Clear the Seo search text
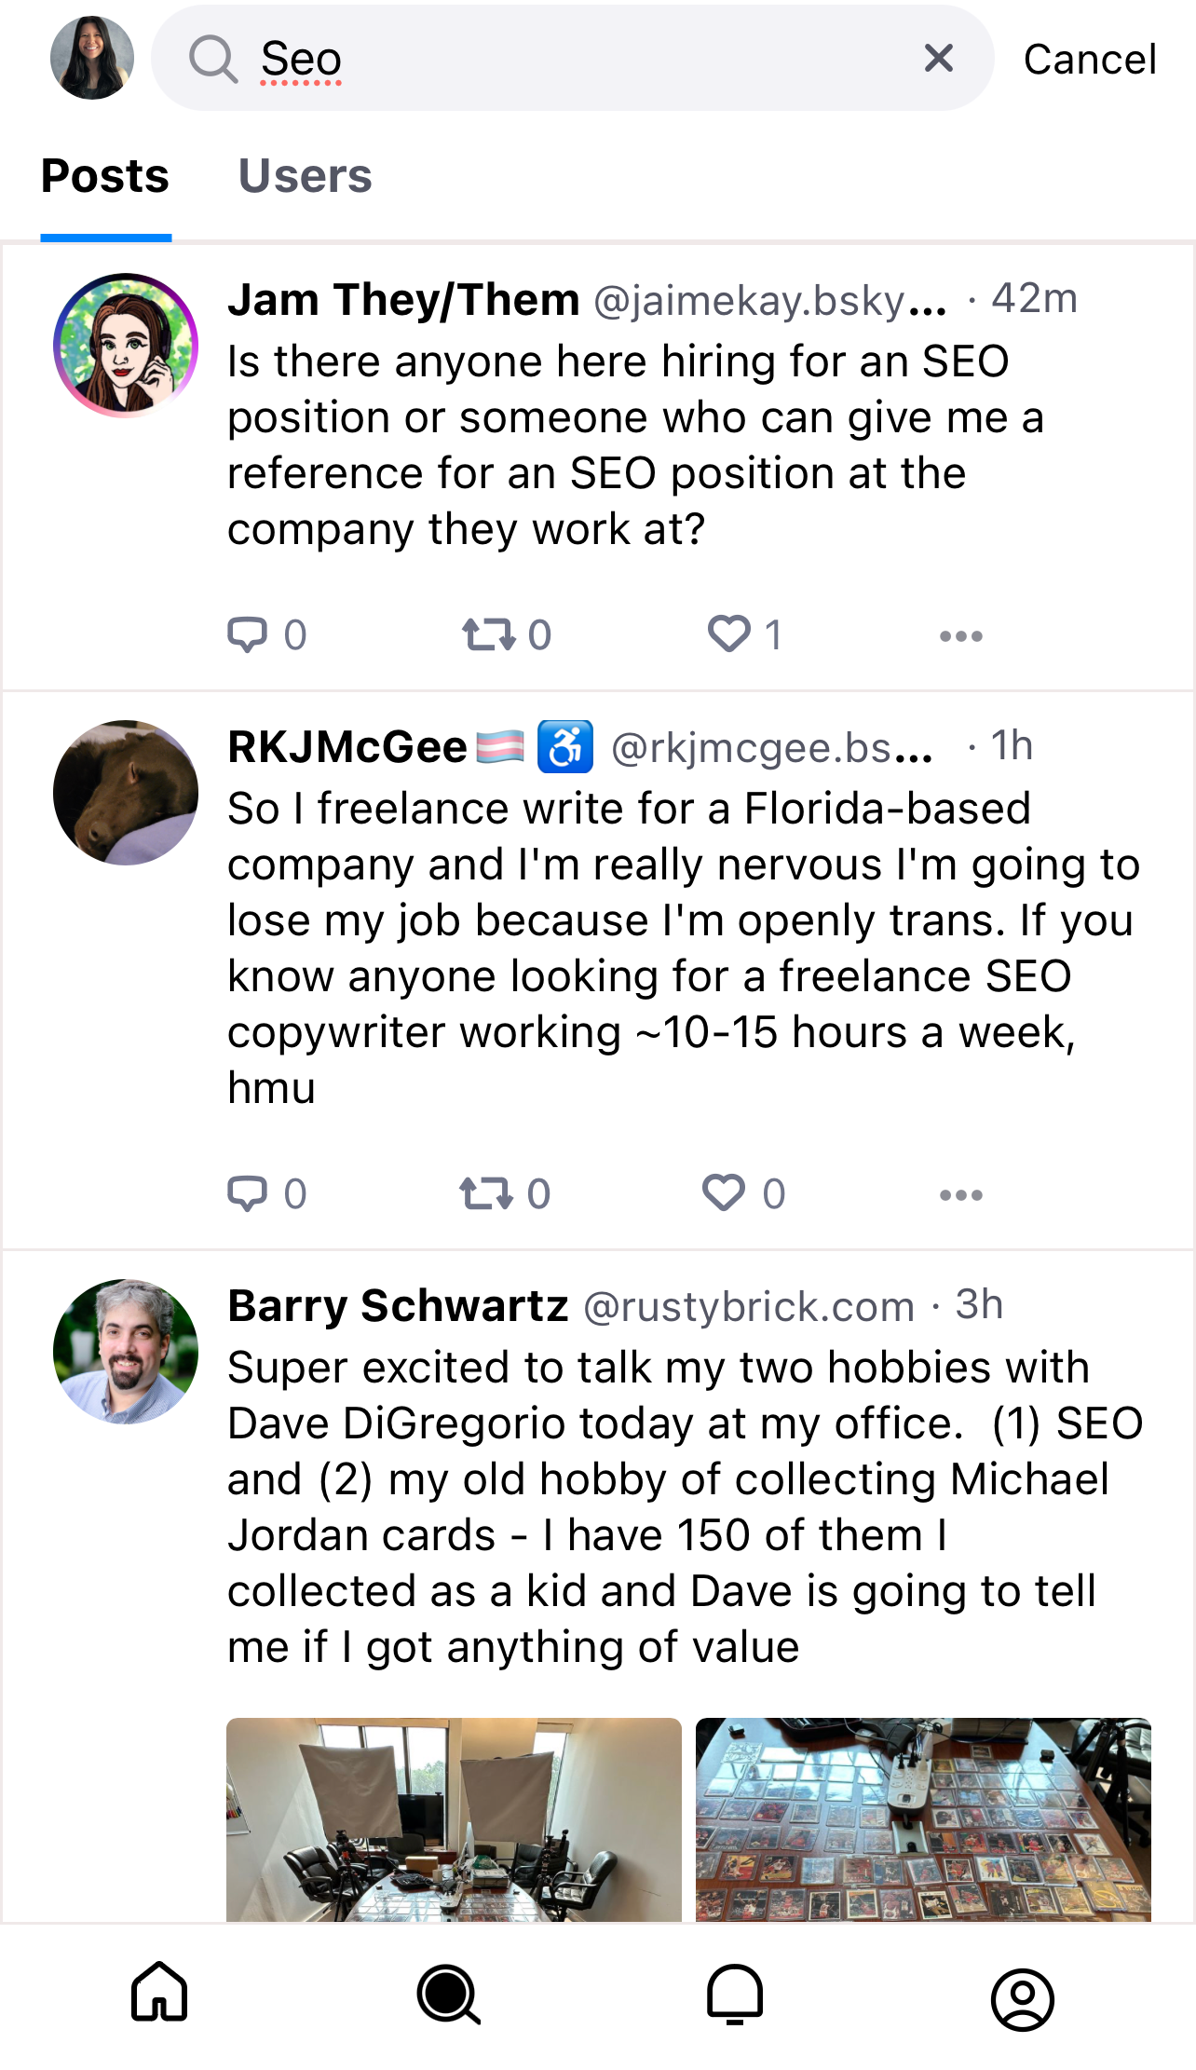The height and width of the screenshot is (2070, 1196). pyautogui.click(x=938, y=58)
